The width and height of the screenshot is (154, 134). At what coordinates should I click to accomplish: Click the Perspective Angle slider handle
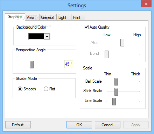[31, 65]
